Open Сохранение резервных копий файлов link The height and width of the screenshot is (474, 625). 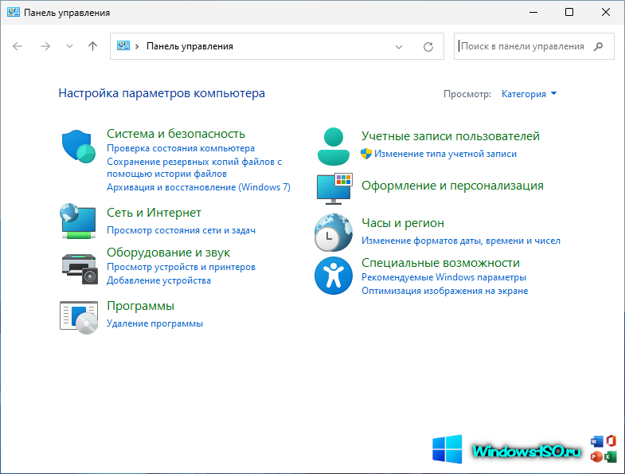[194, 167]
